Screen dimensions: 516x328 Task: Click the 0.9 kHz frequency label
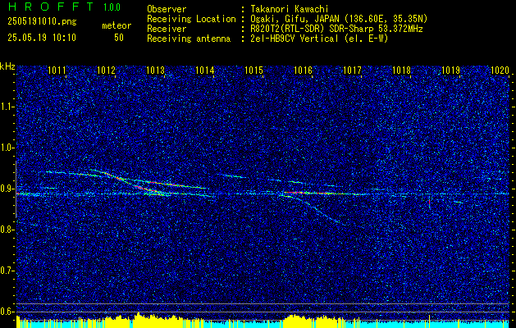7,189
